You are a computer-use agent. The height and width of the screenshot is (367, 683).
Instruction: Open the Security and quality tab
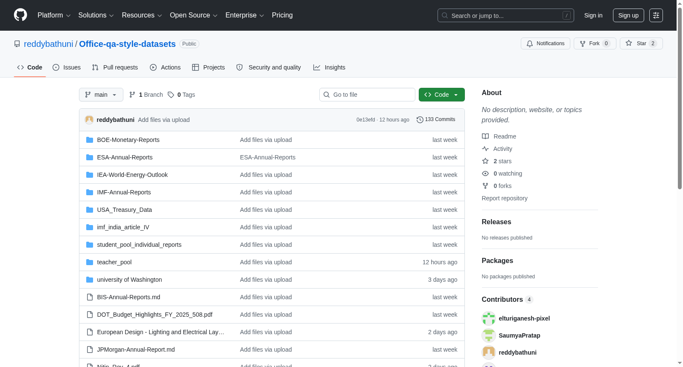269,67
